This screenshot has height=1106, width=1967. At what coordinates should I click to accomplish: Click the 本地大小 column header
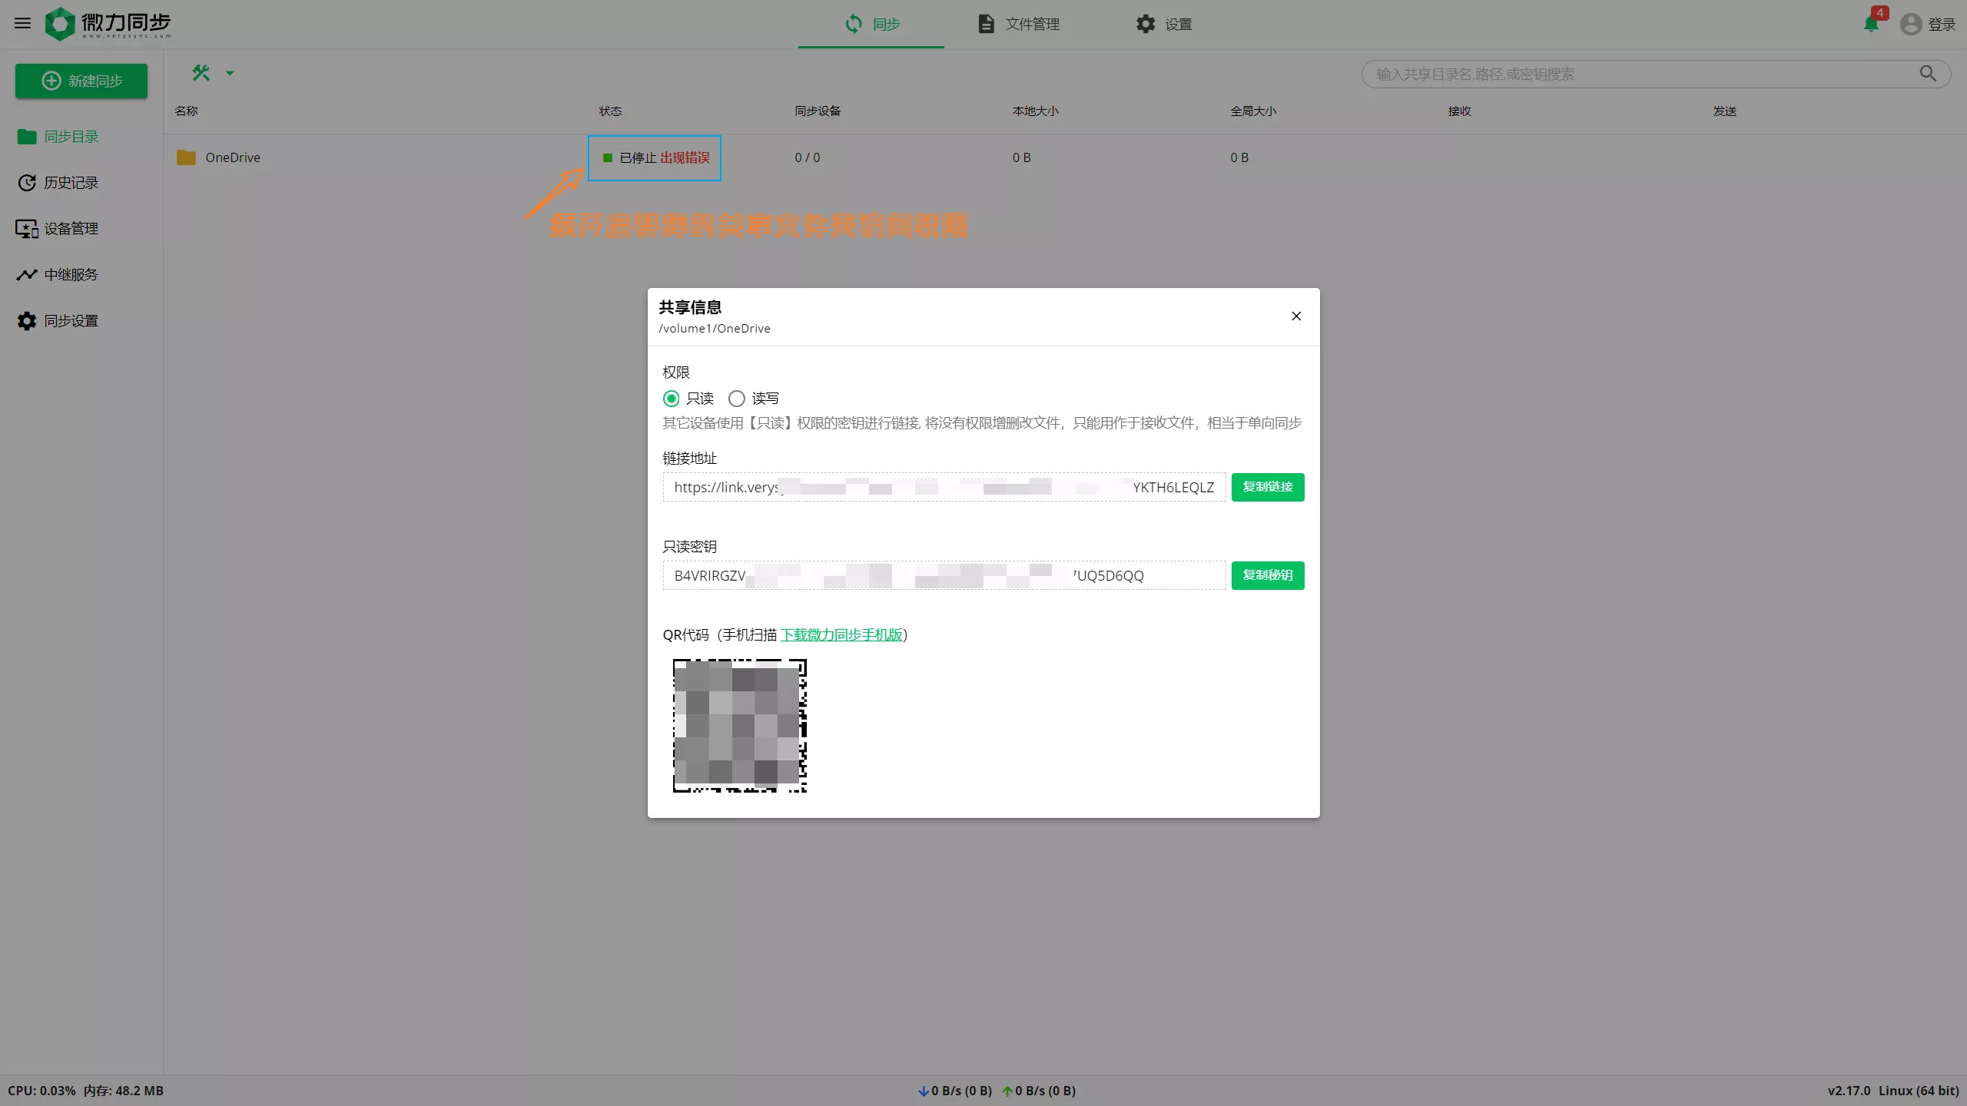pos(1036,111)
